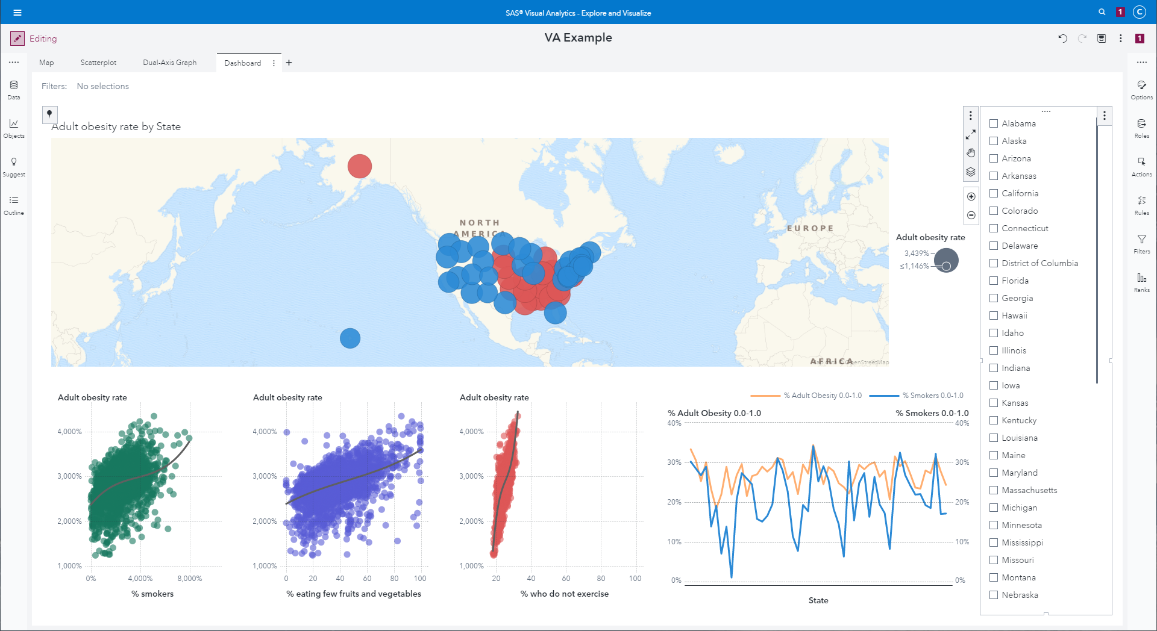Click the 'Adult obesity rate by State' title

pos(116,126)
